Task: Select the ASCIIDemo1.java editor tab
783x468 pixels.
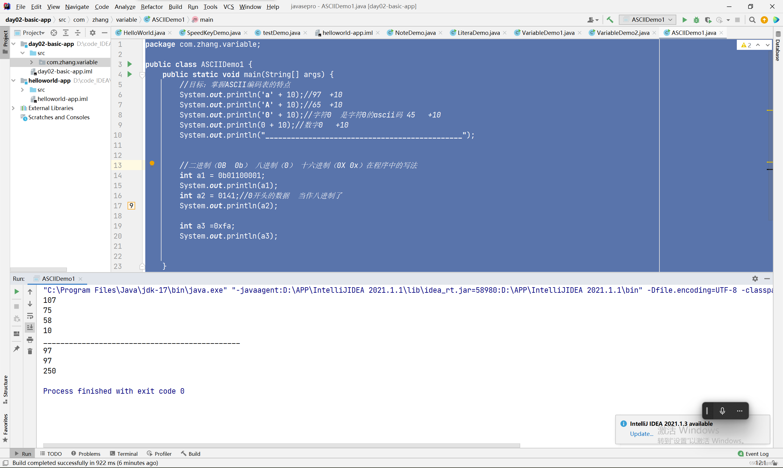Action: tap(694, 33)
